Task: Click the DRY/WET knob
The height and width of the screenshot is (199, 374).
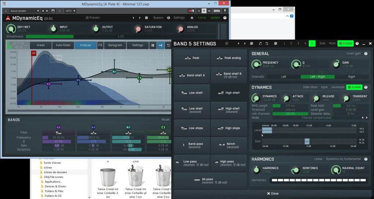Action: (11, 29)
